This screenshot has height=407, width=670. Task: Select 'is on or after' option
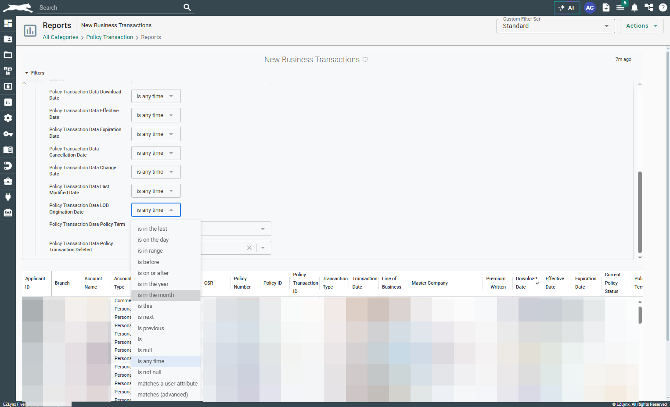click(166, 273)
